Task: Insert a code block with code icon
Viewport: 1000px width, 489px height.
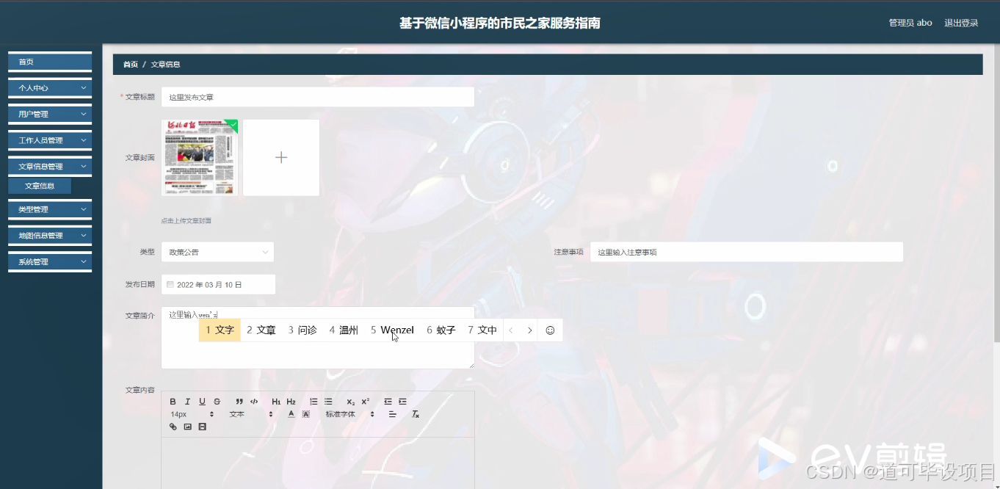Action: click(x=254, y=402)
